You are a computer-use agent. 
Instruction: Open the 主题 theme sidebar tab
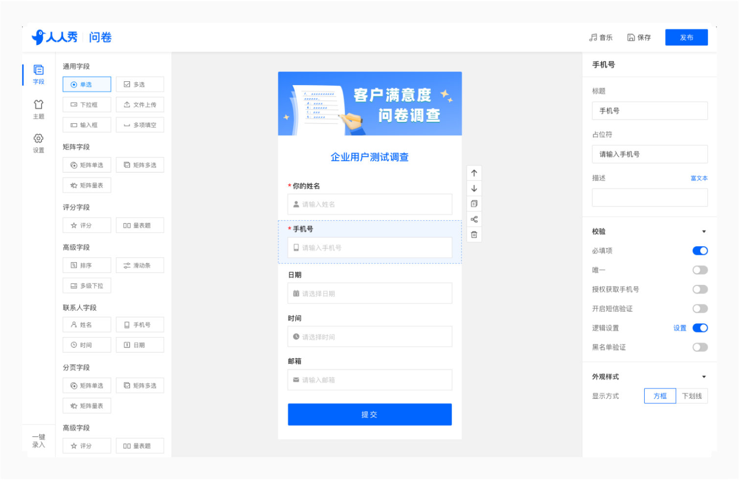(39, 109)
